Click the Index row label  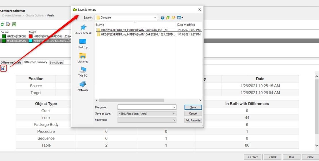(46, 118)
